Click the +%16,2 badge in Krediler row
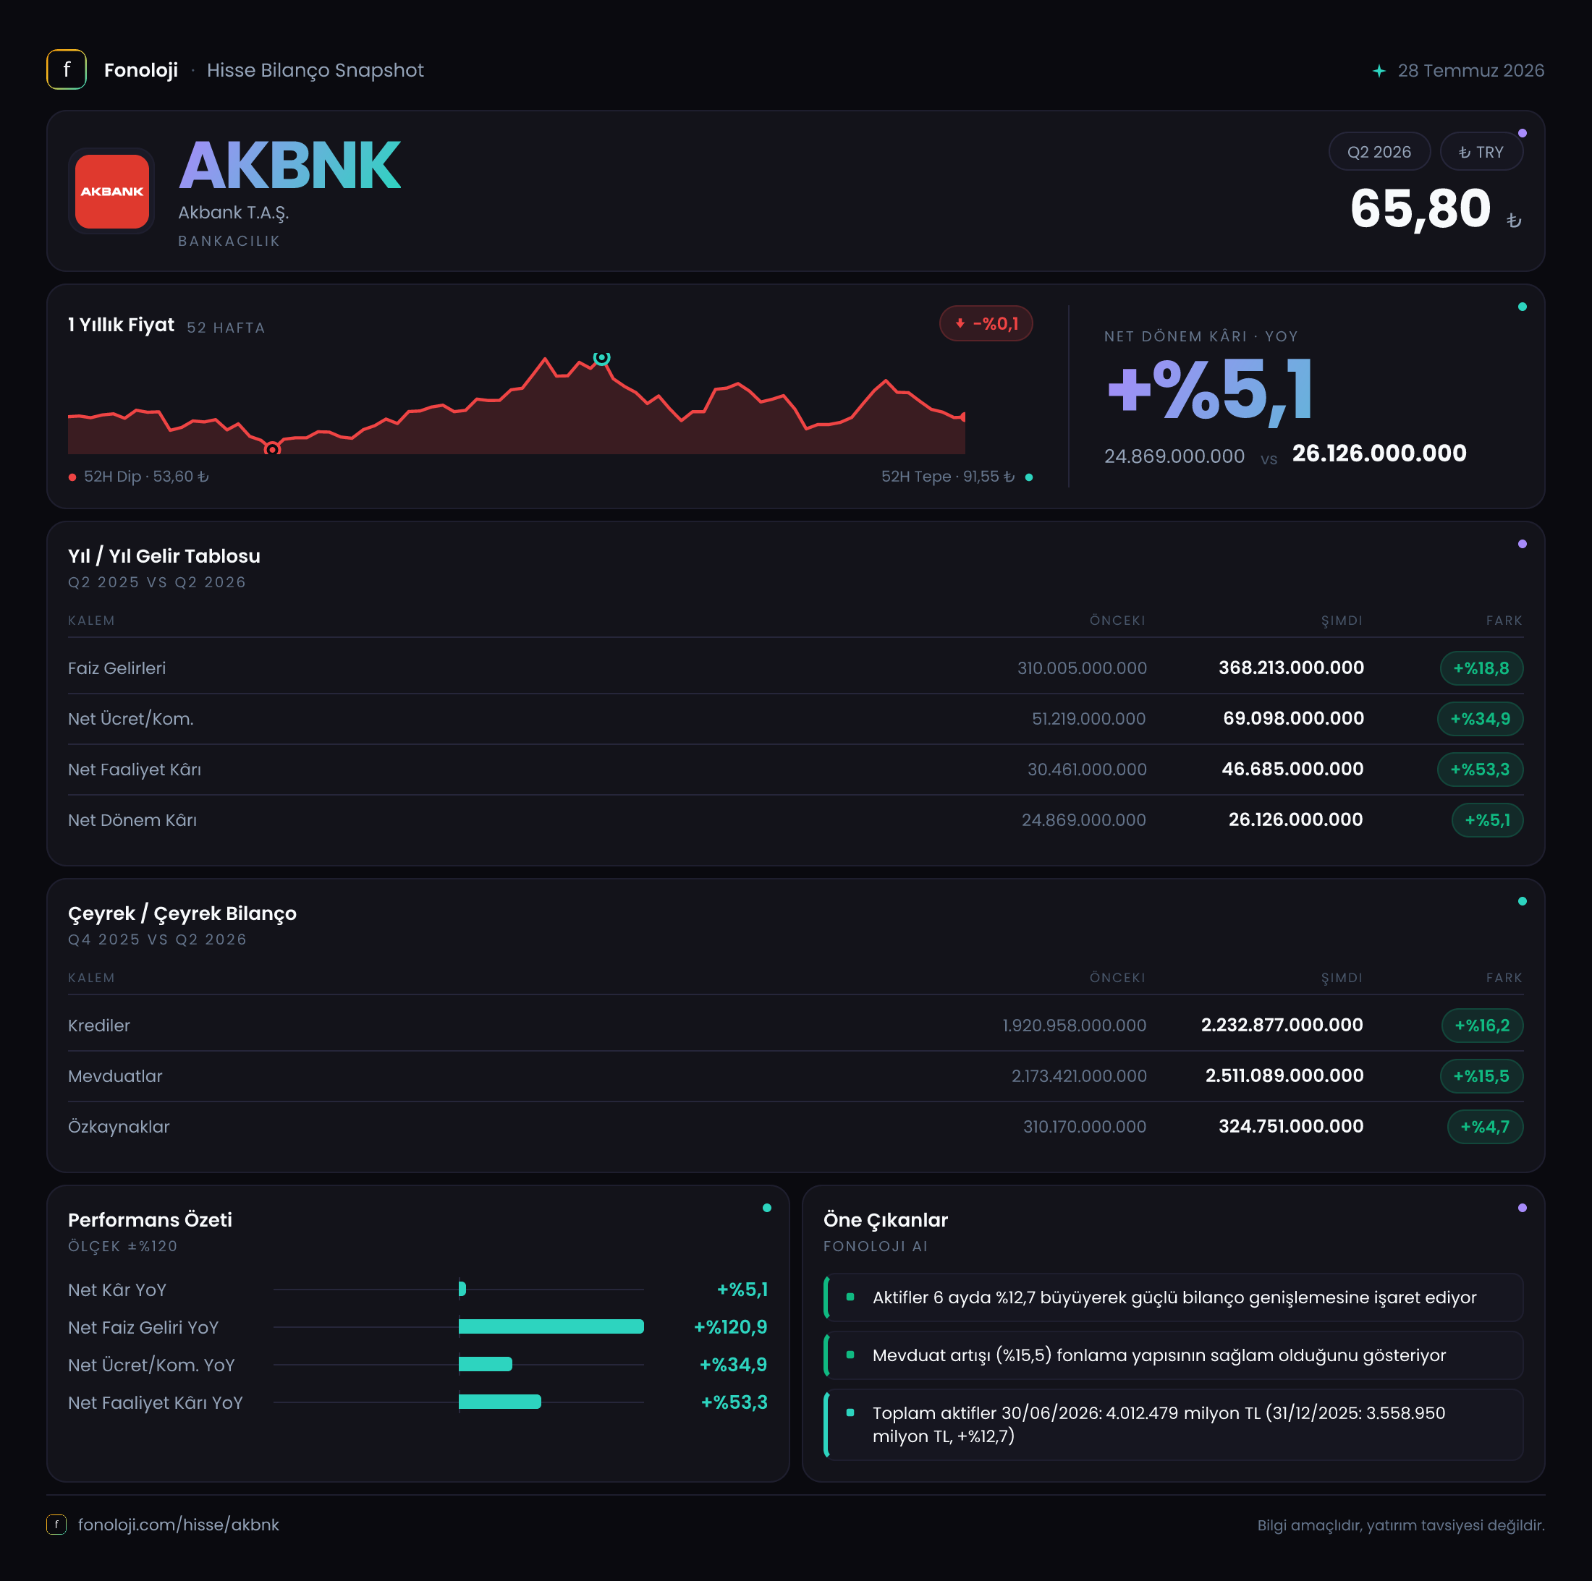1592x1581 pixels. click(1481, 1025)
